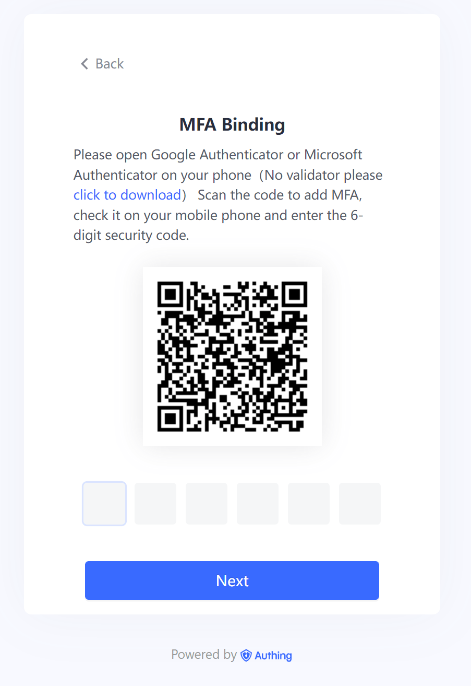
Task: Select the second security code digit box
Action: (x=155, y=504)
